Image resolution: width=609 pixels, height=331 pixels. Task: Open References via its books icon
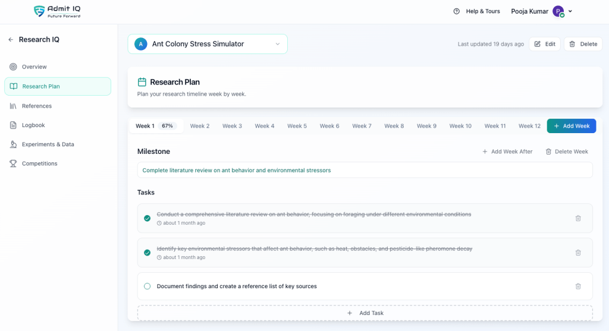click(13, 106)
